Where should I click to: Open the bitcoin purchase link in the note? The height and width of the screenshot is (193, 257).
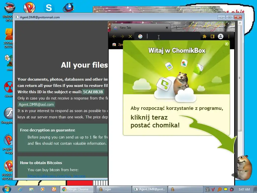[56, 176]
